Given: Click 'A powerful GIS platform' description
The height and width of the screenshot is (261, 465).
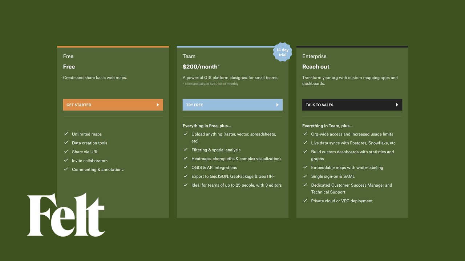Looking at the screenshot, I should click(x=230, y=78).
